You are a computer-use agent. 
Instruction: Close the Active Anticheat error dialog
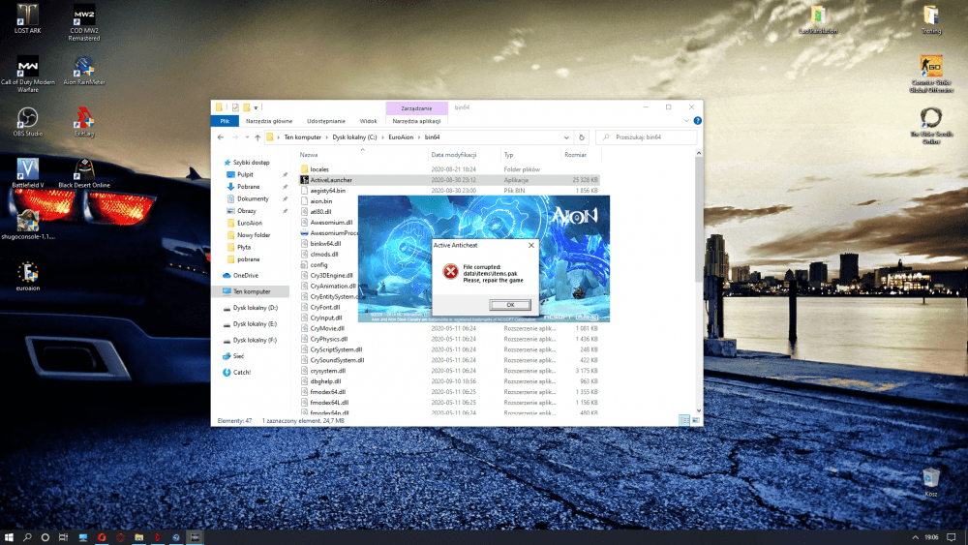click(x=530, y=246)
